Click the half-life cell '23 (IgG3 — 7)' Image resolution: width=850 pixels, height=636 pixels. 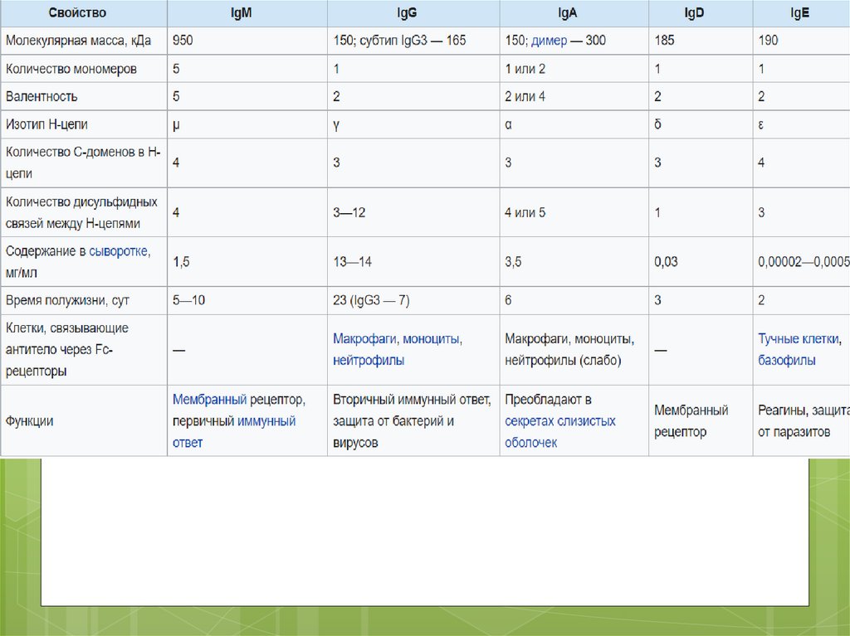click(371, 301)
